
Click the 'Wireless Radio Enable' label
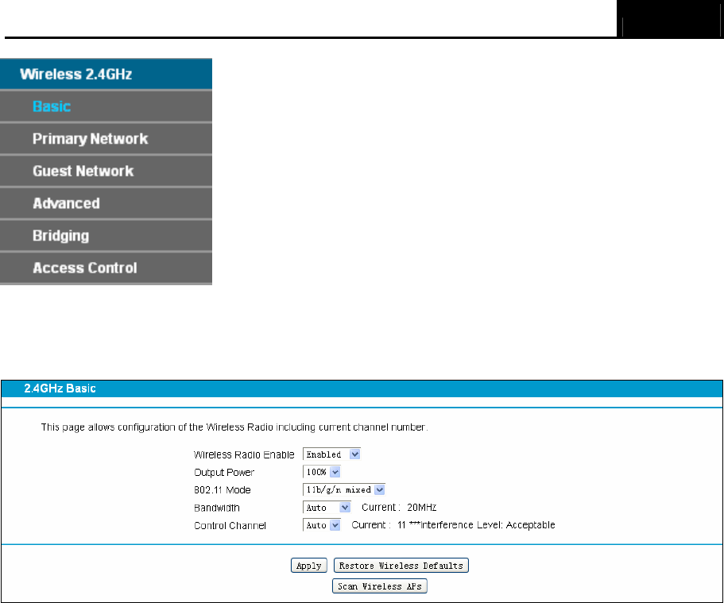point(244,454)
